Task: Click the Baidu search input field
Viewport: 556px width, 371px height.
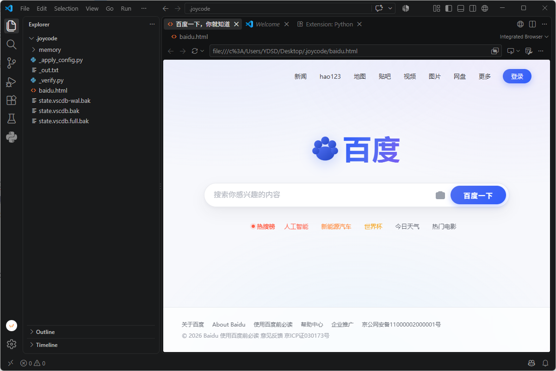Action: coord(321,195)
